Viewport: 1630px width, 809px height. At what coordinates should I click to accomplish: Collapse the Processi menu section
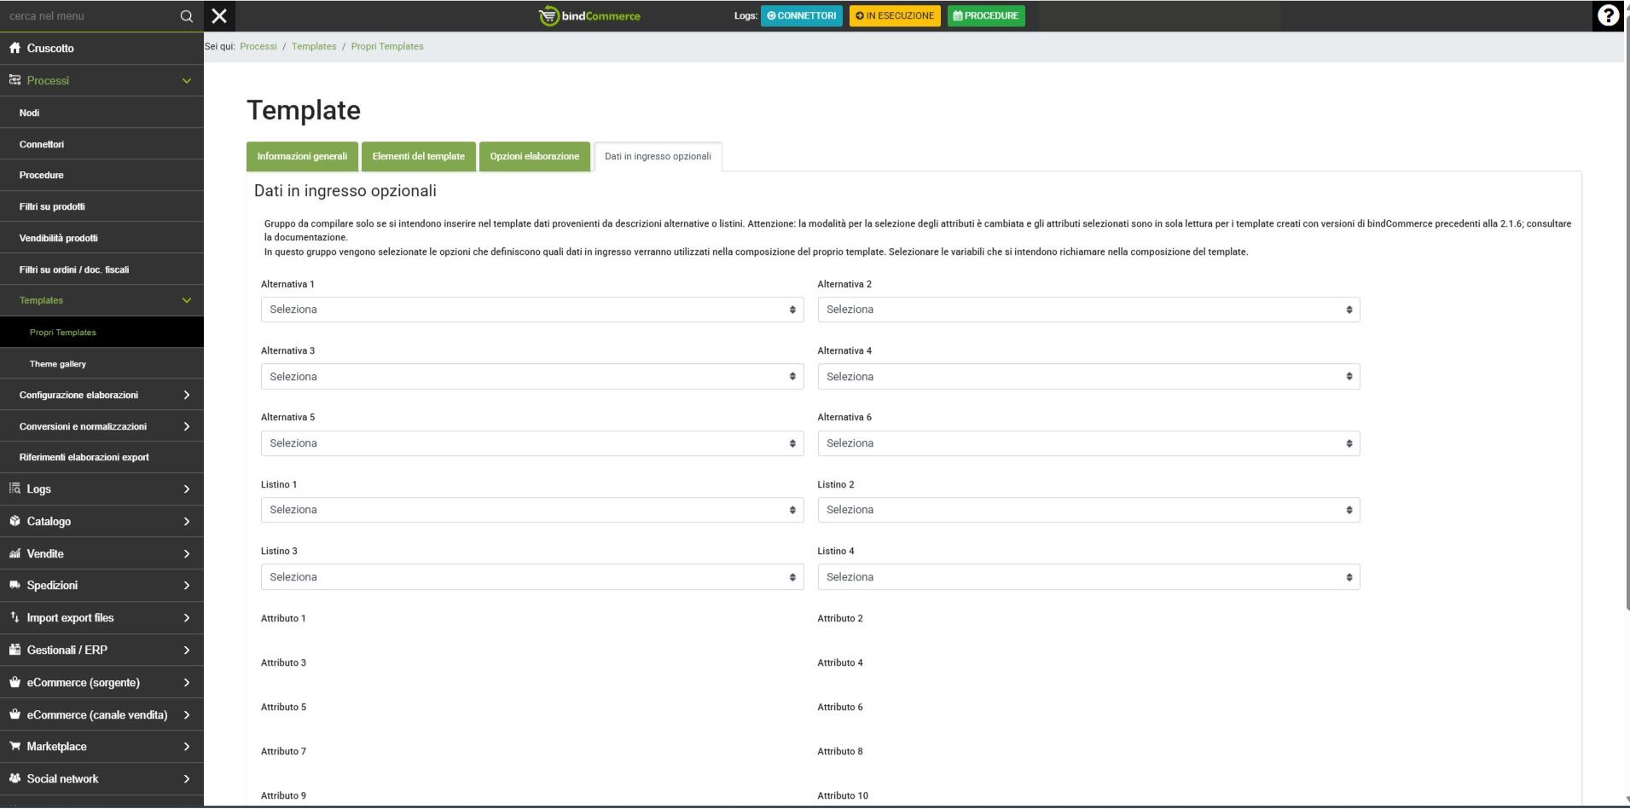(186, 81)
